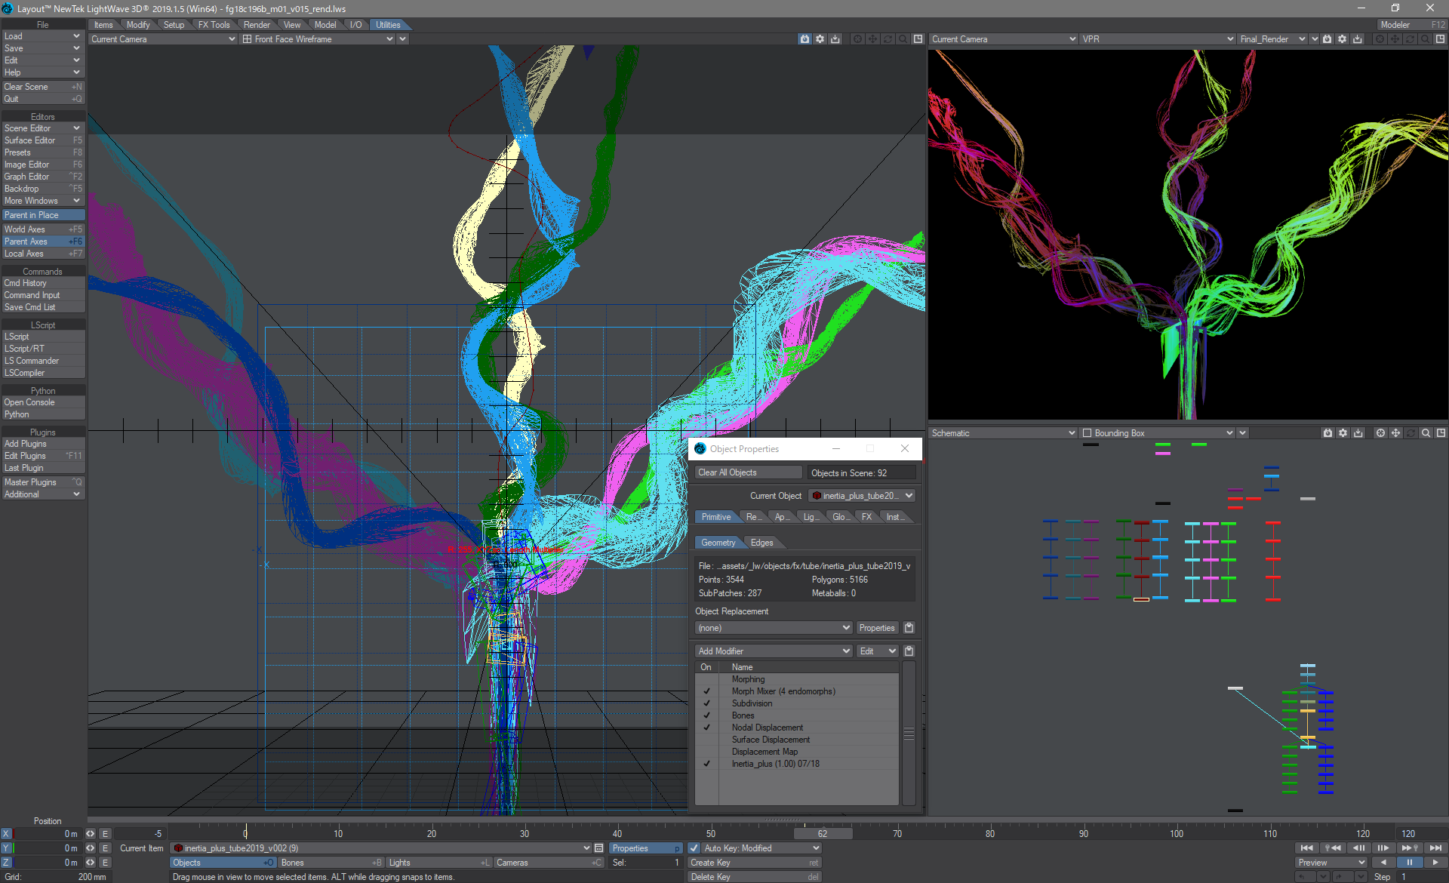The image size is (1449, 883).
Task: Click the Geometry tab in Object Properties
Action: [x=717, y=543]
